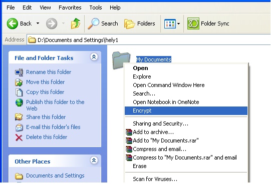Click the Publish to Web globe icon
This screenshot has width=271, height=192.
click(19, 102)
